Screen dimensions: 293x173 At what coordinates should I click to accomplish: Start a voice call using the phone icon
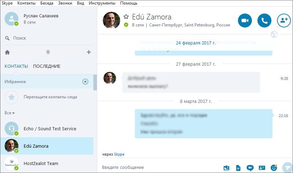click(264, 20)
